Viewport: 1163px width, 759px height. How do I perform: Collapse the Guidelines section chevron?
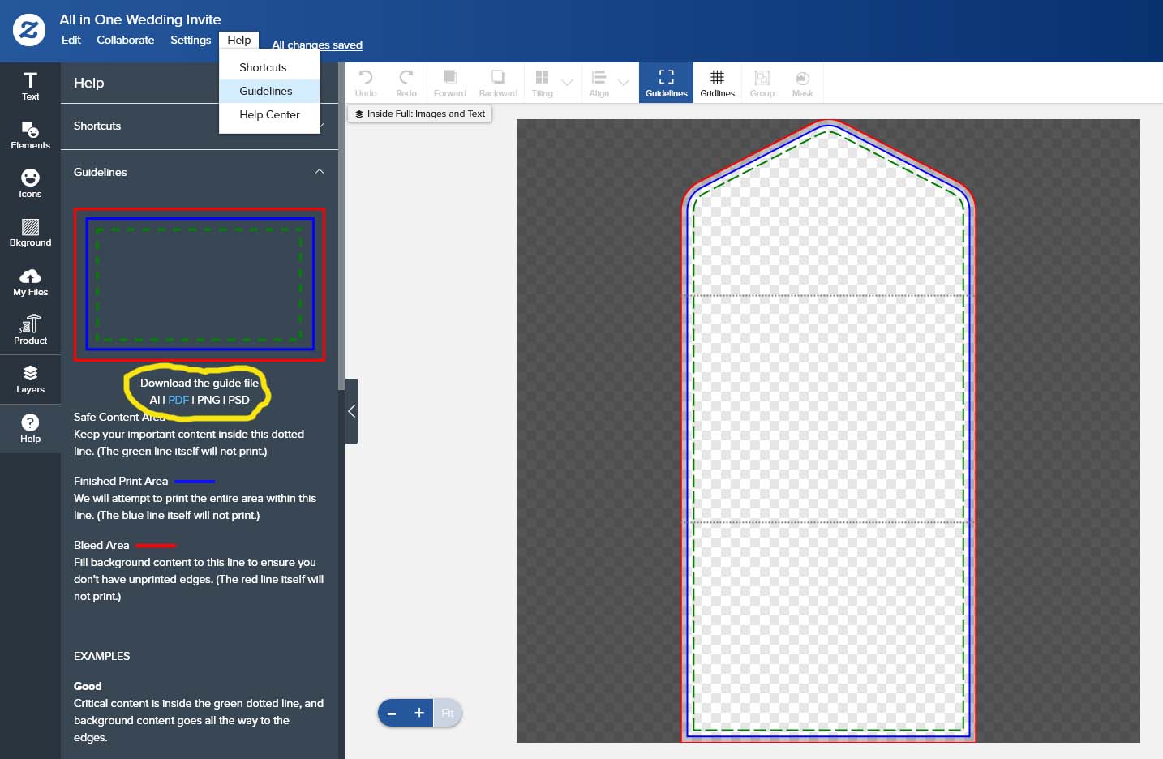pos(320,172)
